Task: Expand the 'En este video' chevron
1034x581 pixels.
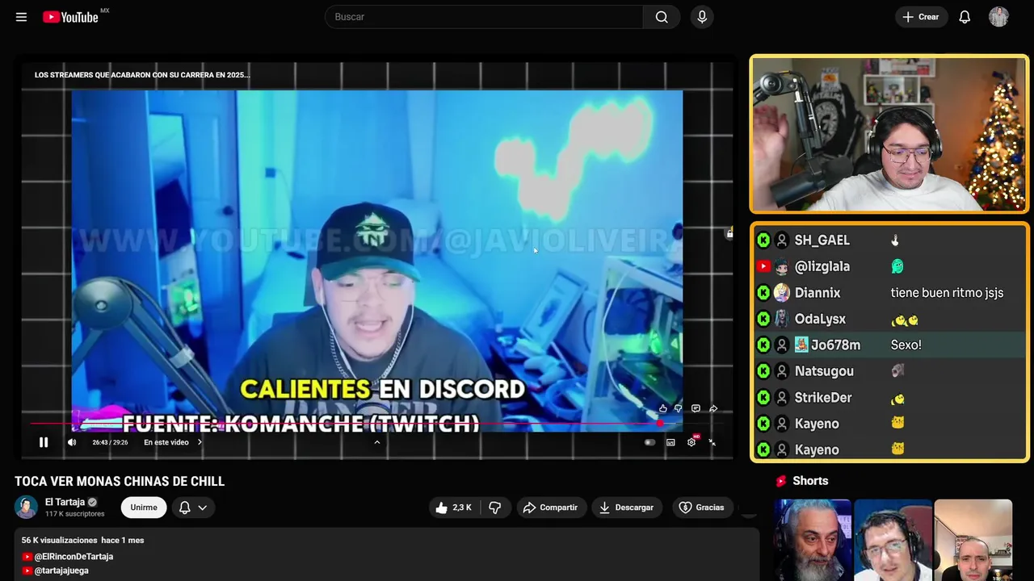Action: (x=200, y=442)
